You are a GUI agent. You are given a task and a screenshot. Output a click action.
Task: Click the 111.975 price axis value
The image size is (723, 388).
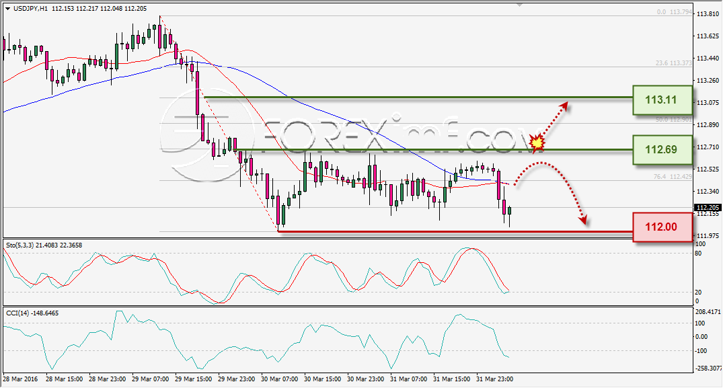pyautogui.click(x=708, y=235)
